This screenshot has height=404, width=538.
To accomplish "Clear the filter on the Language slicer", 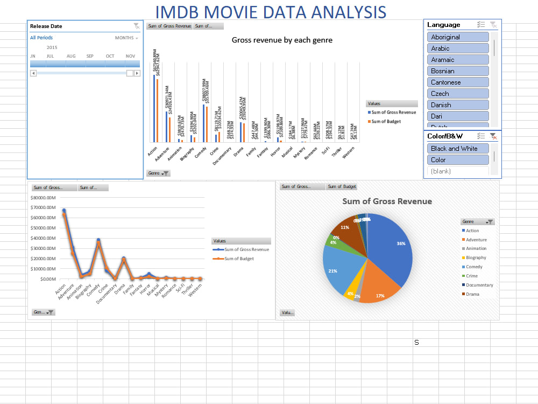I will [493, 24].
